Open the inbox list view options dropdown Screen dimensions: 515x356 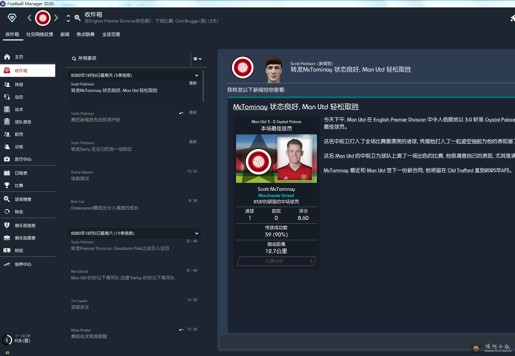coord(198,59)
